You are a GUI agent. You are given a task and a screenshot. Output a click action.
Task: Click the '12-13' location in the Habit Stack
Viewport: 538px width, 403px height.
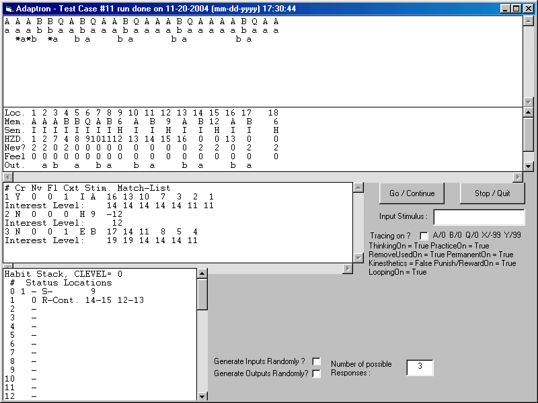coord(130,300)
